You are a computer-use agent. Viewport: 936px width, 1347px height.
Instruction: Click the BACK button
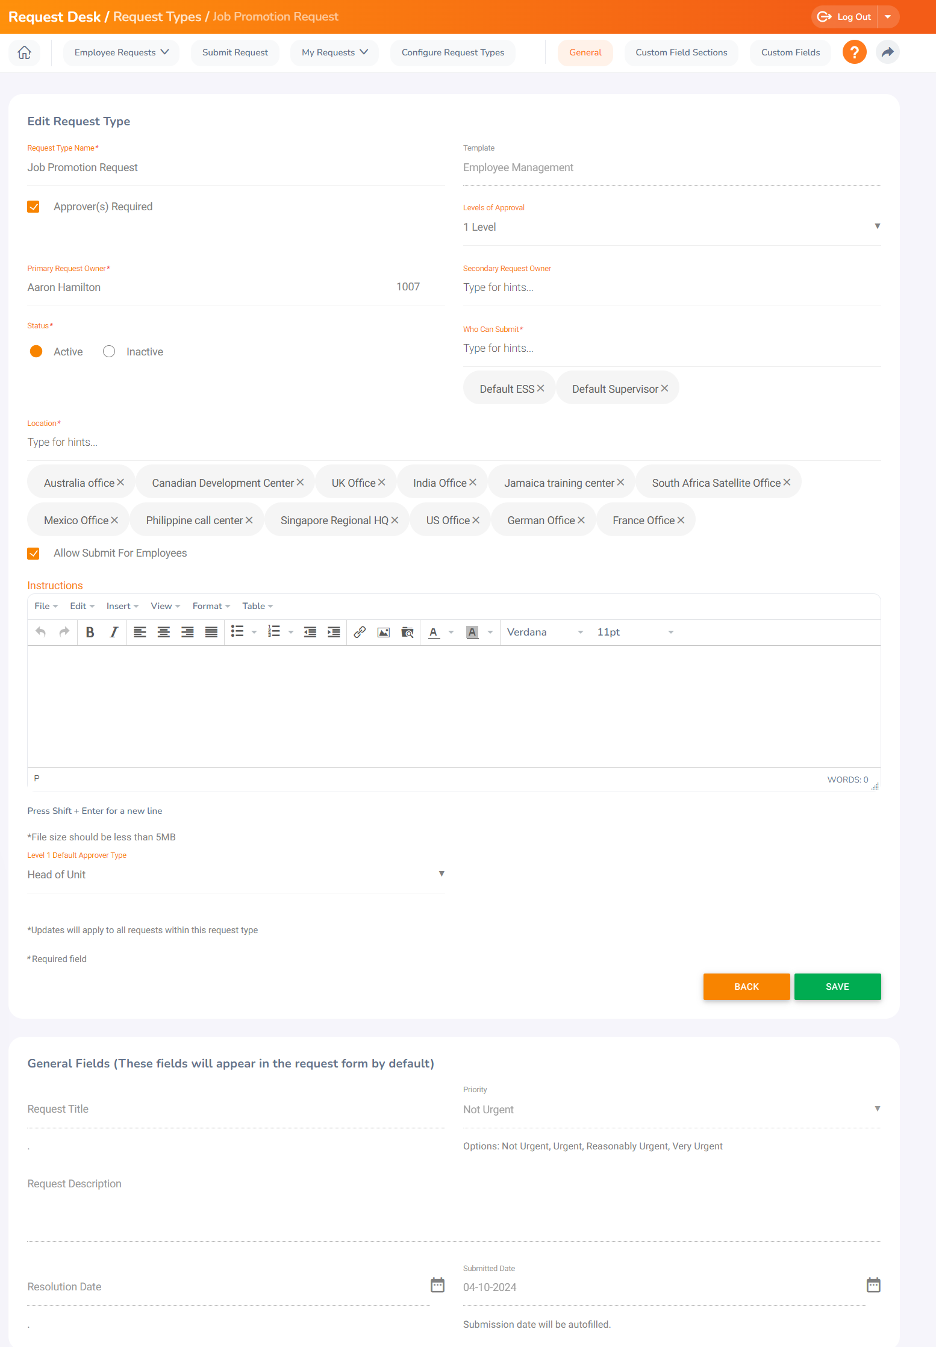(x=746, y=987)
